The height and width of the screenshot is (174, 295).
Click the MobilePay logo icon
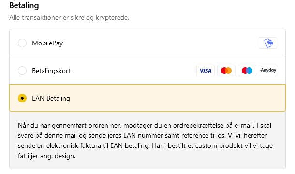coord(268,43)
